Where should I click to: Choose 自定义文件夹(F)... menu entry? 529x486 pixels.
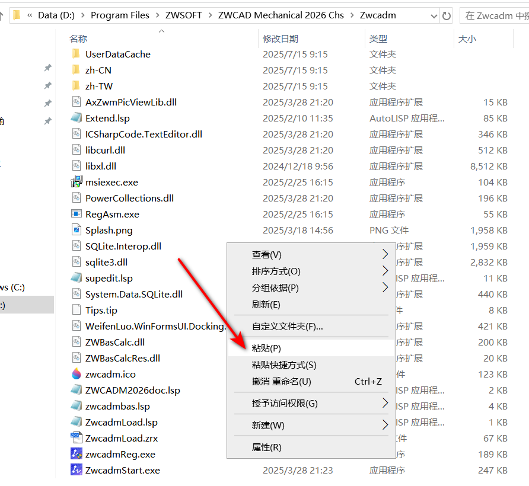click(x=311, y=327)
